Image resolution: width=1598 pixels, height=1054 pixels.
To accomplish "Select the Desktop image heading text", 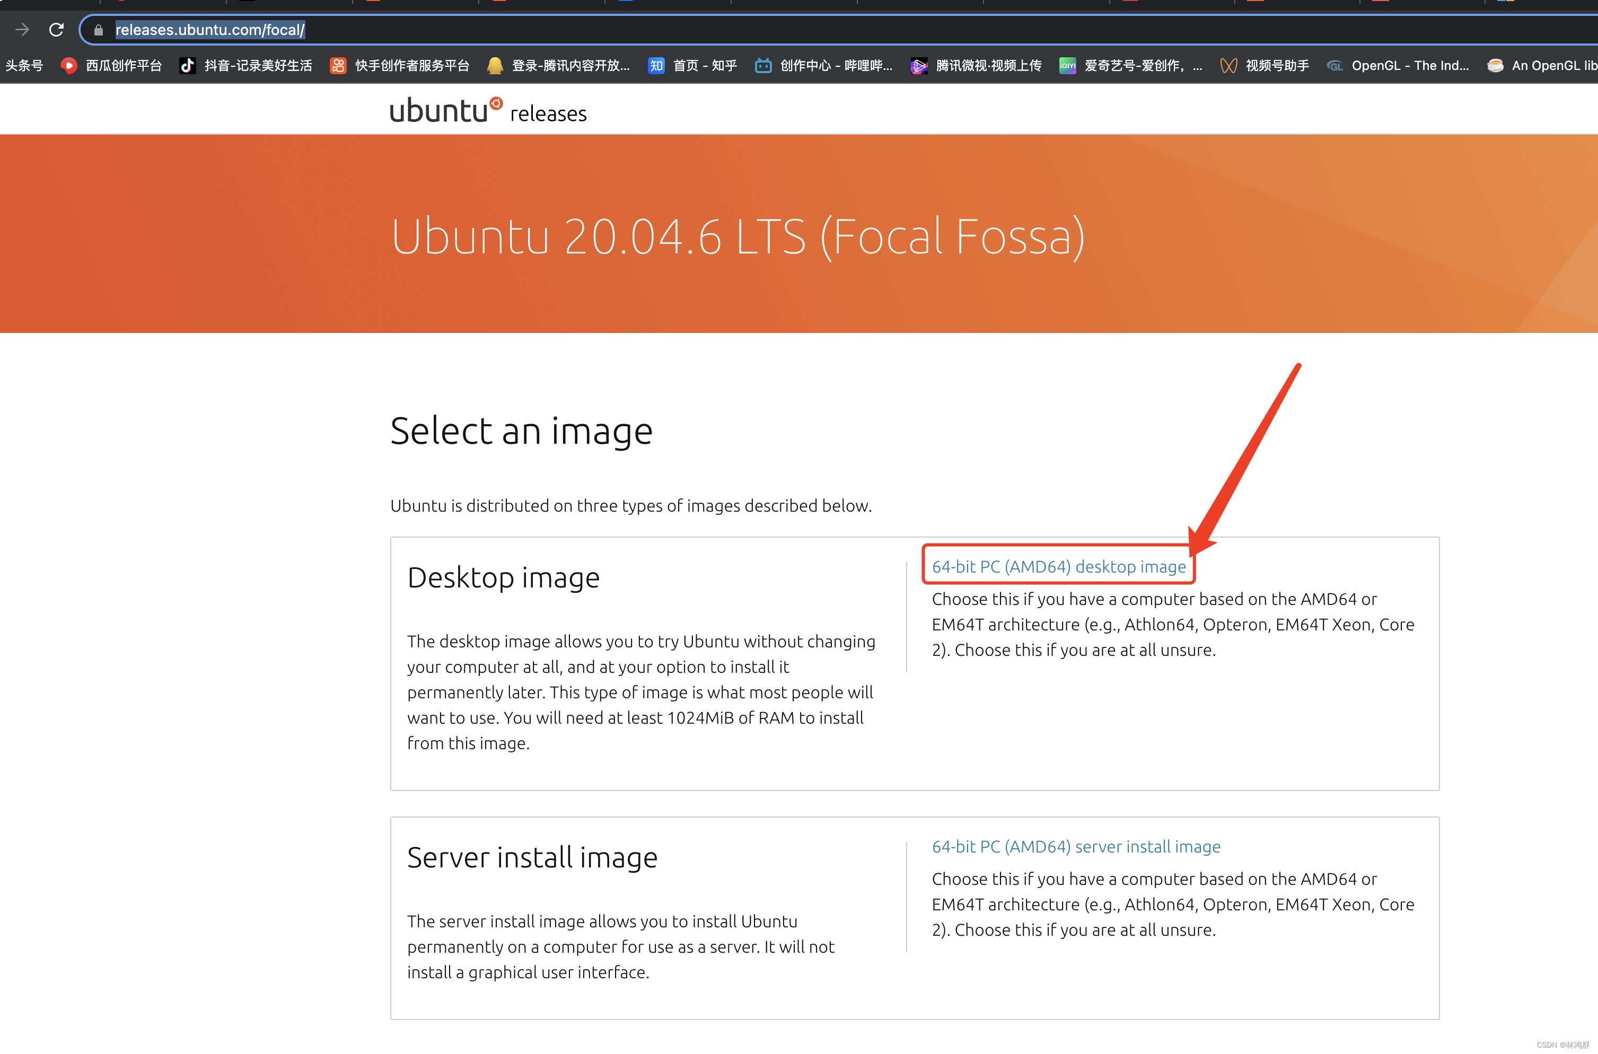I will coord(503,577).
